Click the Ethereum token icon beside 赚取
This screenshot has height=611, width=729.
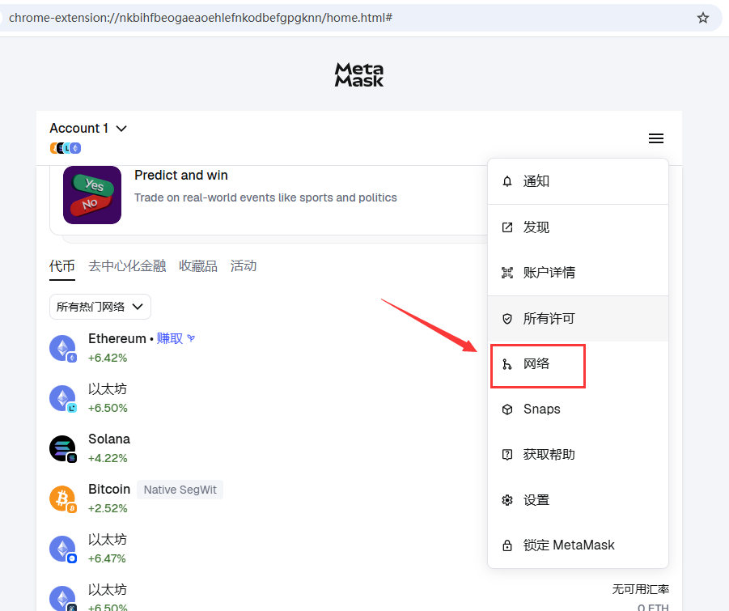(63, 348)
